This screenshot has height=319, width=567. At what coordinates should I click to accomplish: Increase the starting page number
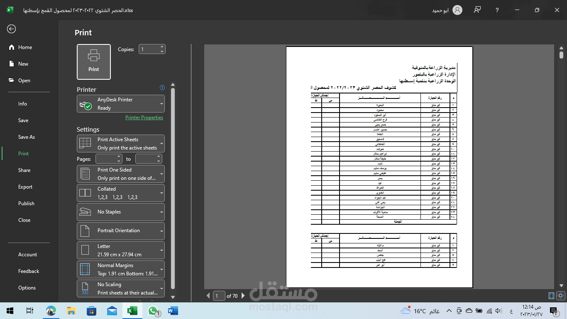point(119,157)
